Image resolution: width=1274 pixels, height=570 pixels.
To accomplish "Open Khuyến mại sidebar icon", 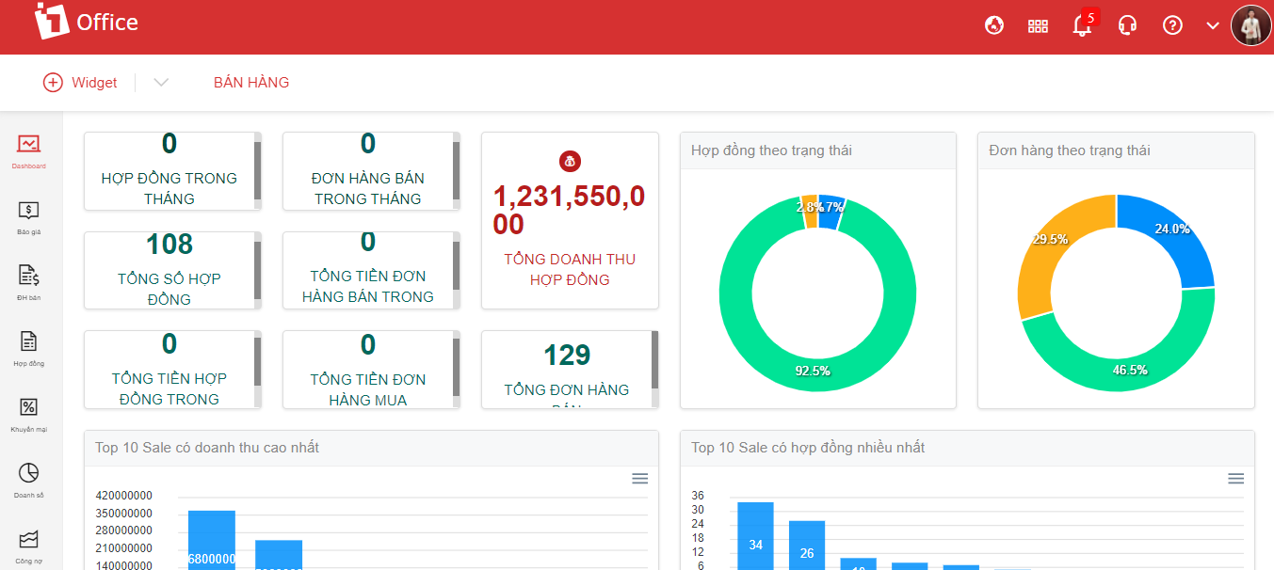I will click(28, 408).
